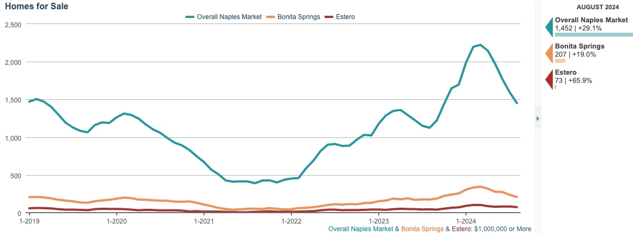This screenshot has width=633, height=235.
Task: Click the 73 | +65.9% value
Action: (x=574, y=81)
